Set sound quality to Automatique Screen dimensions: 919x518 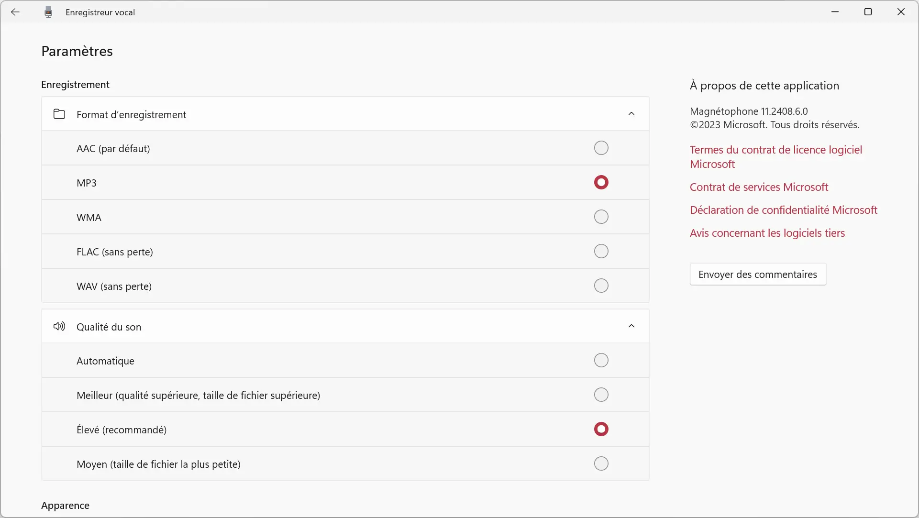(601, 360)
